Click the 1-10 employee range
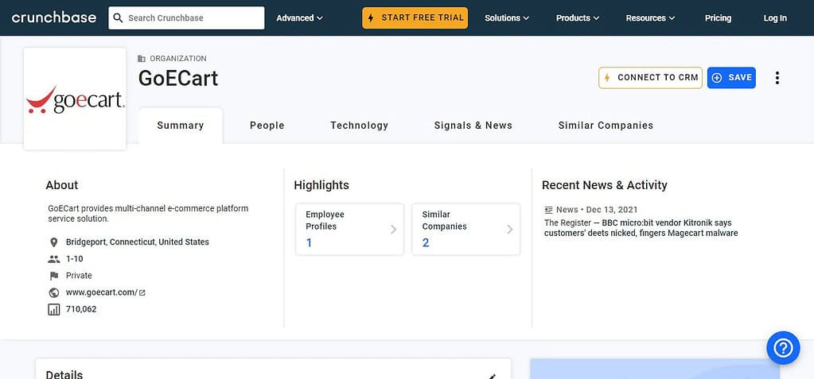Image resolution: width=814 pixels, height=379 pixels. [x=74, y=259]
